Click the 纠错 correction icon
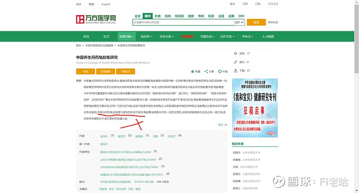The width and height of the screenshot is (359, 193). click(x=219, y=72)
